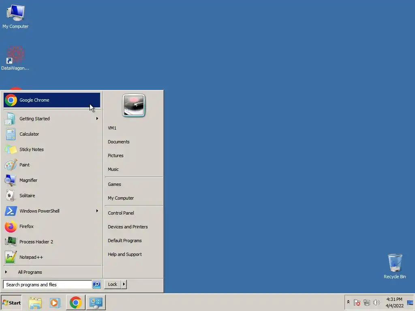The width and height of the screenshot is (415, 311).
Task: Click the user account picture
Action: [134, 105]
